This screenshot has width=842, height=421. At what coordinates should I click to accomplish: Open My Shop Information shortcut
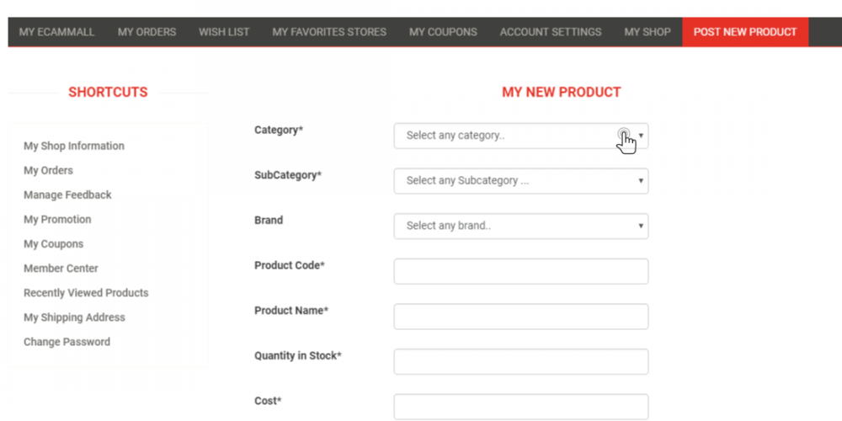(x=74, y=146)
